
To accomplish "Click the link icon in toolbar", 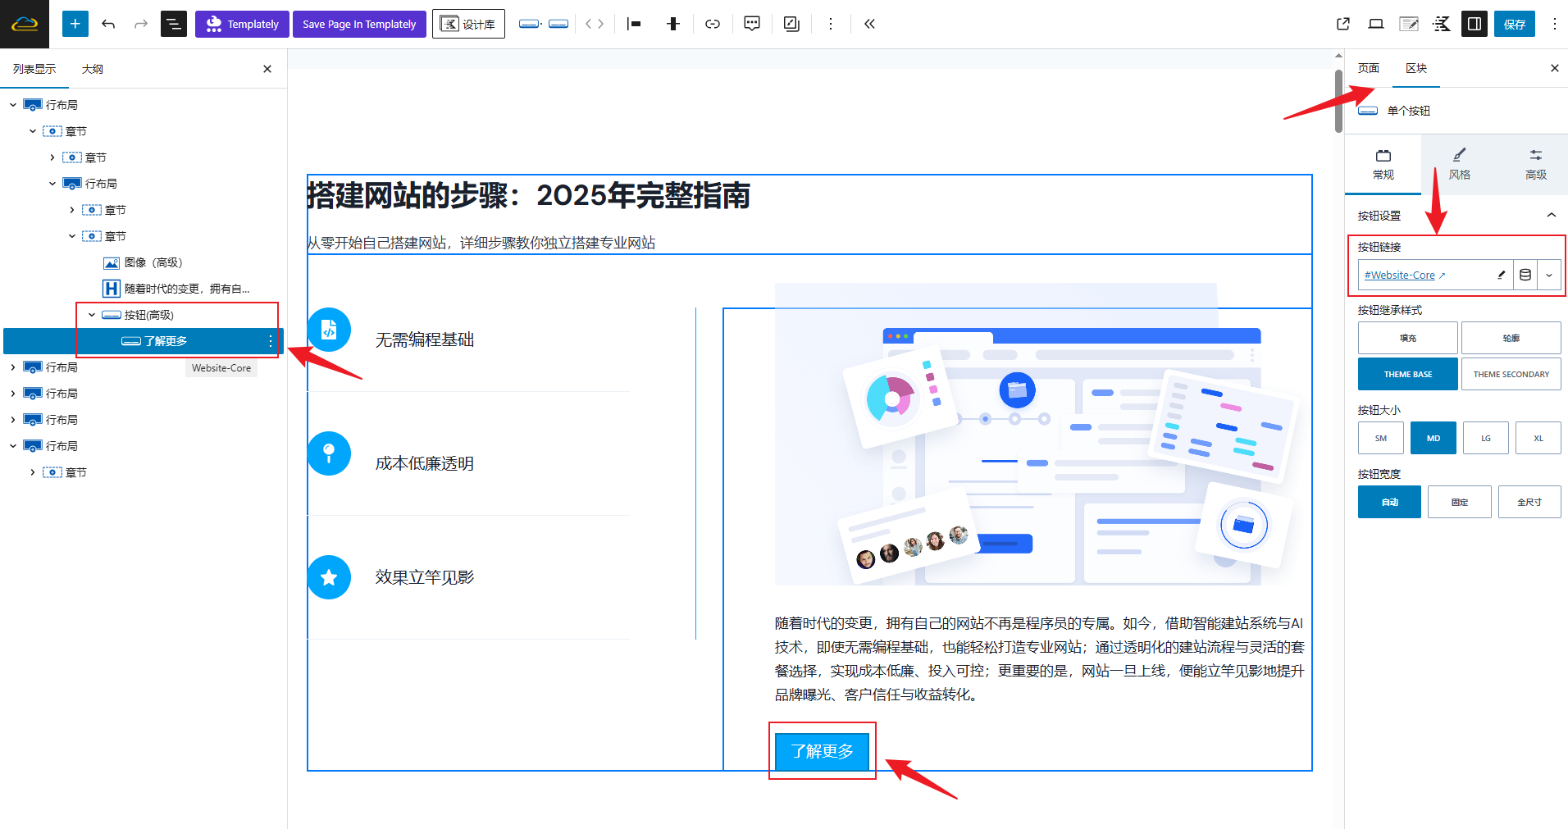I will pos(712,24).
